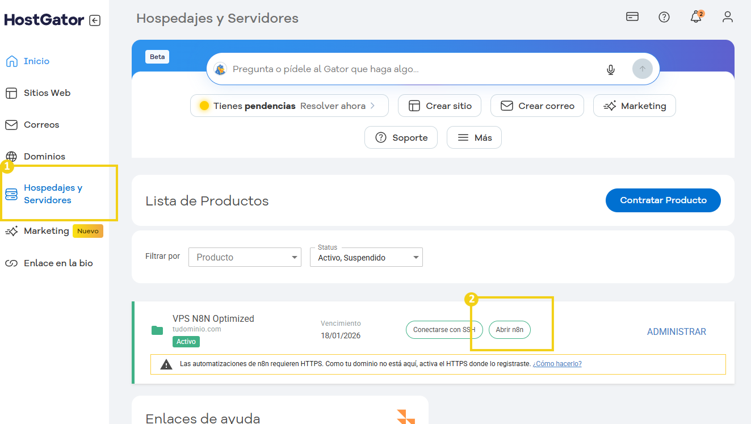Click the folder icon beside VPS N8N Optimized
751x424 pixels.
click(157, 330)
